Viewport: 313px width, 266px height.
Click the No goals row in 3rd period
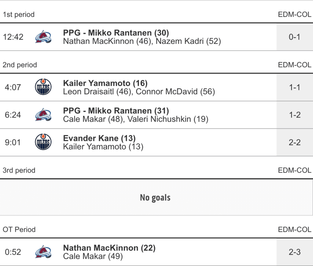(155, 197)
